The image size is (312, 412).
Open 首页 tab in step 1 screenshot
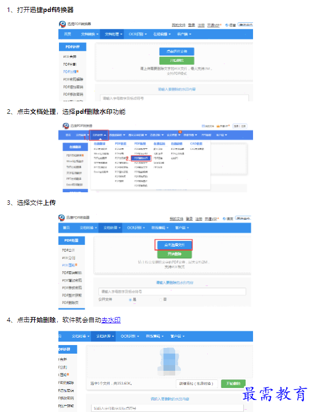click(x=68, y=34)
